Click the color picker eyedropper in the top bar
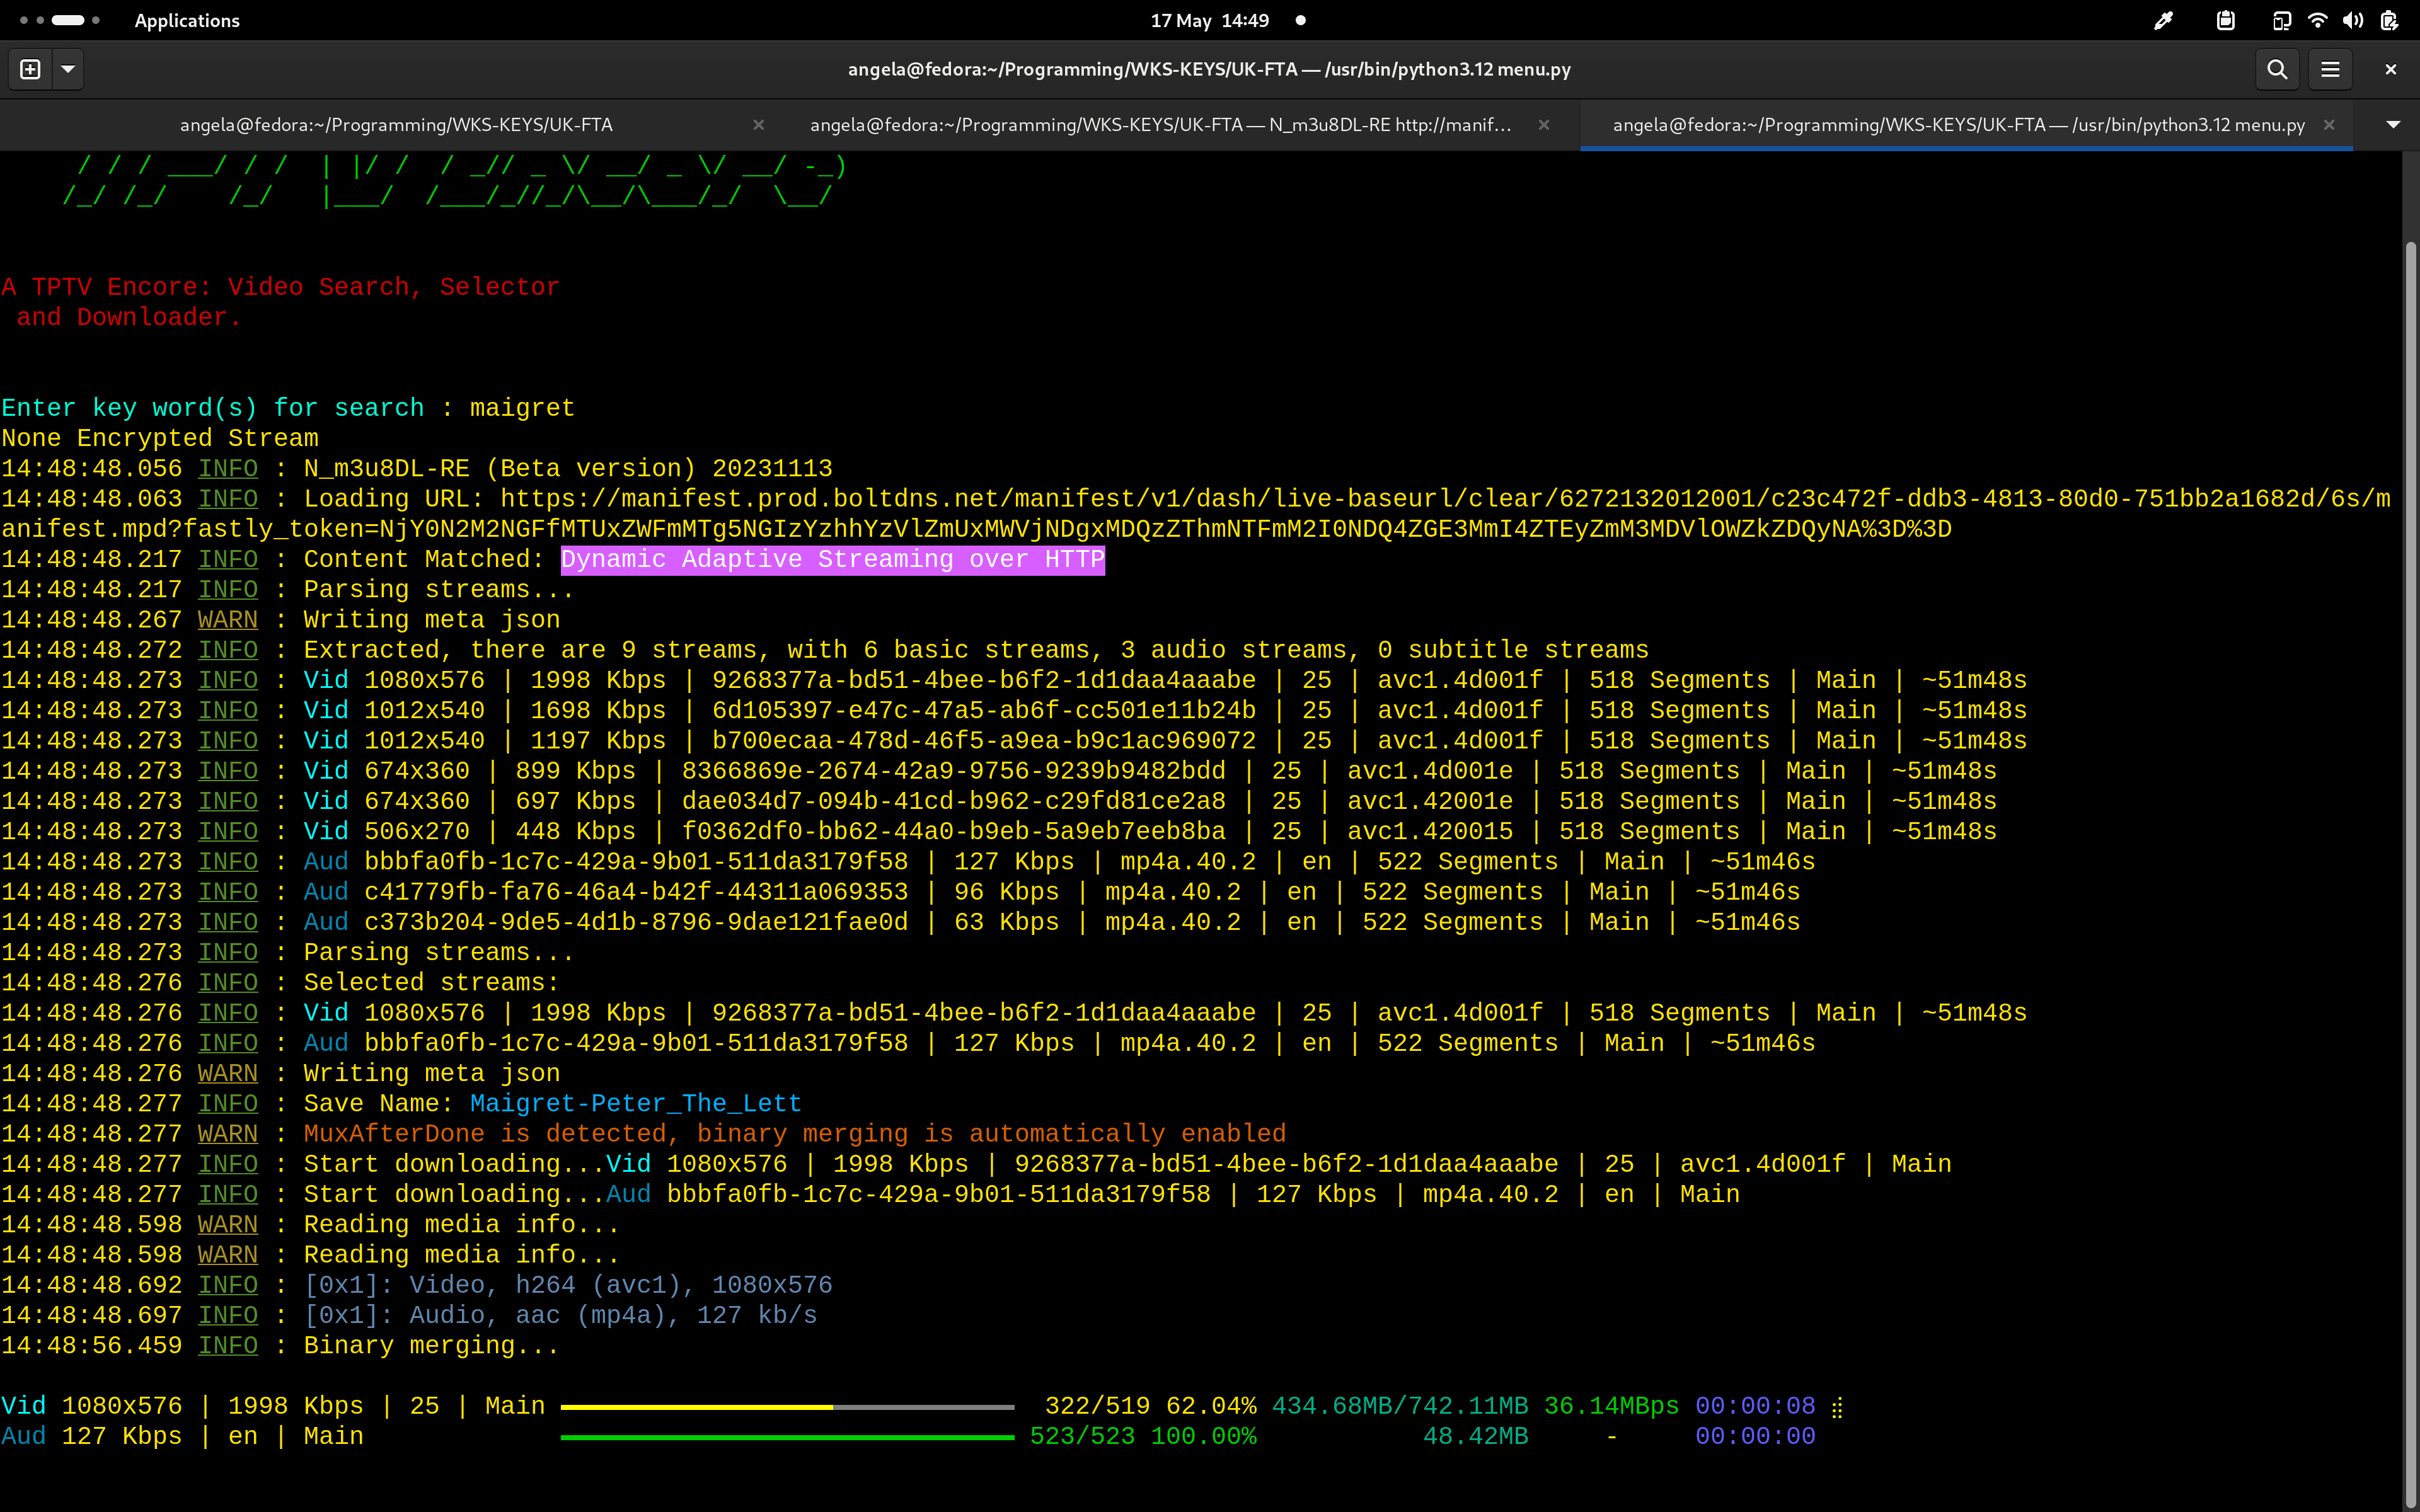This screenshot has height=1512, width=2420. click(x=2163, y=20)
